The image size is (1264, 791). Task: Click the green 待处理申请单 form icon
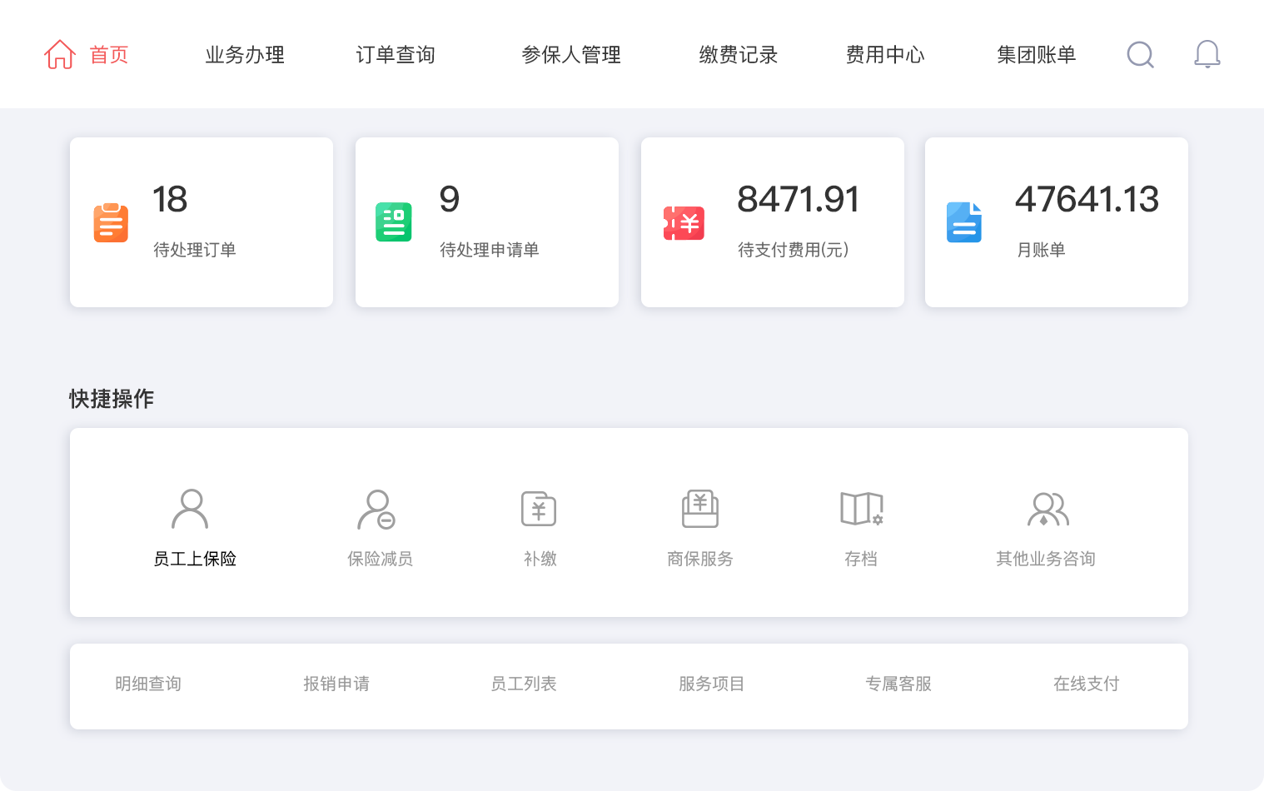[x=394, y=222]
